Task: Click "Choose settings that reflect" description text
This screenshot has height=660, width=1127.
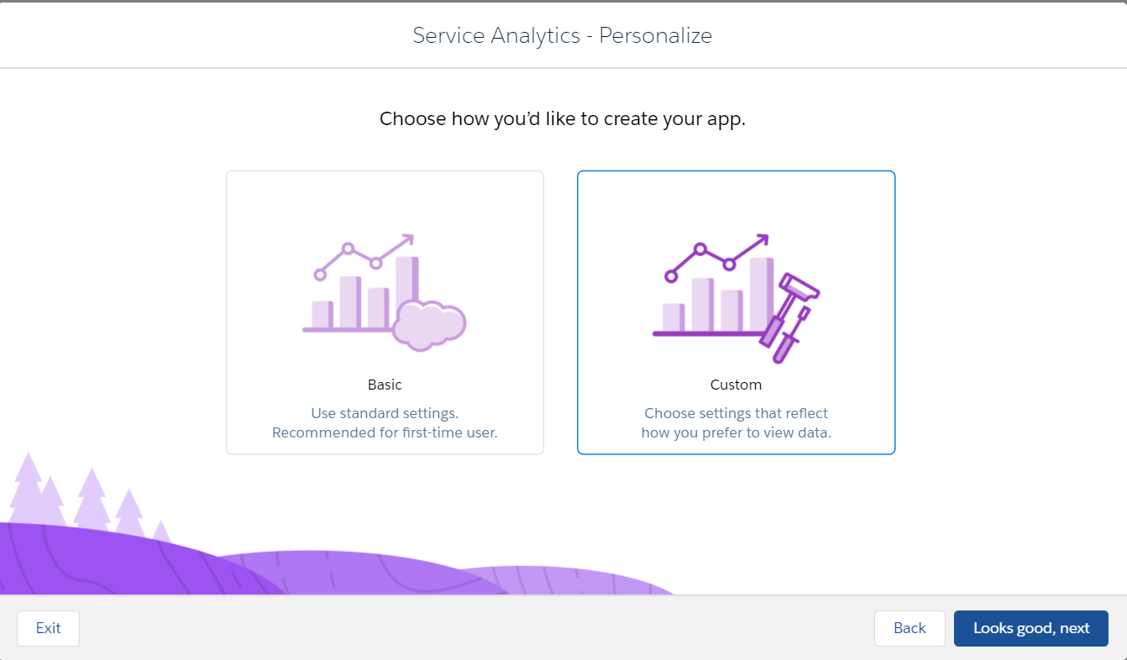Action: click(x=736, y=413)
